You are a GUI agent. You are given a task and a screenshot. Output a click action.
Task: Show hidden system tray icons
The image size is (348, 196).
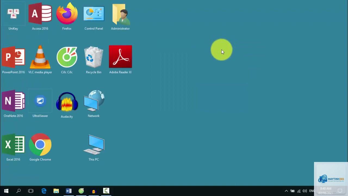(286, 191)
